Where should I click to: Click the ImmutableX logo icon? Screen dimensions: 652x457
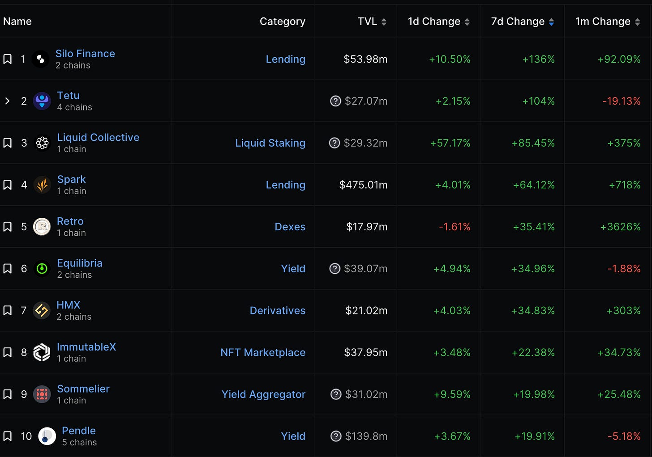(42, 352)
